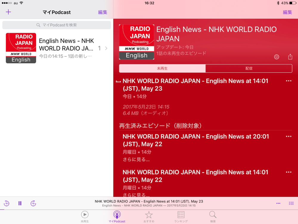Open more options for 14:01 May 22 episode

[x=288, y=172]
